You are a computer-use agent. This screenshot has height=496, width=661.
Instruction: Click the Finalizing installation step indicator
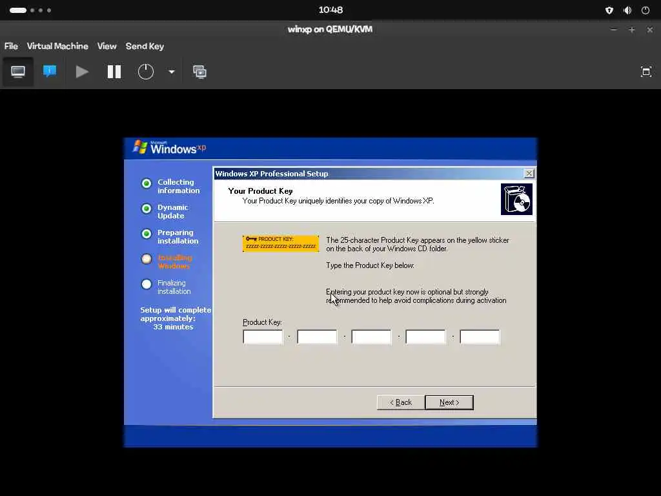[147, 284]
